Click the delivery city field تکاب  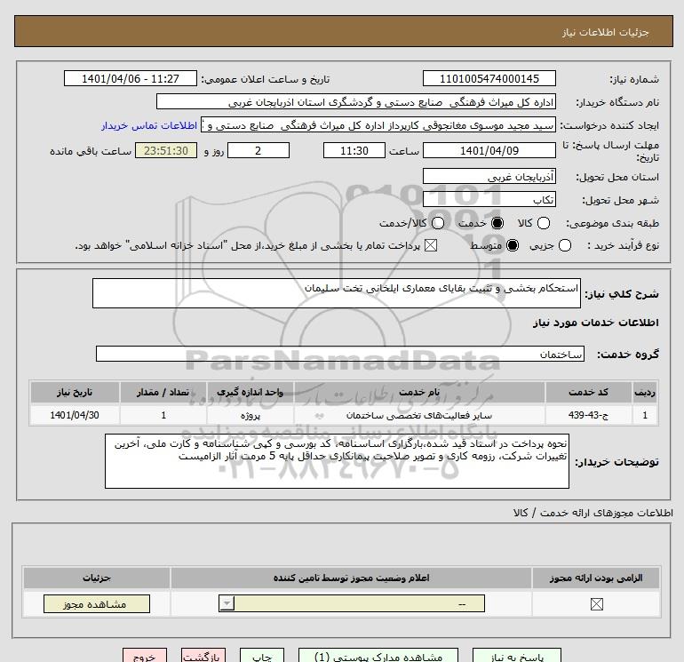(489, 199)
